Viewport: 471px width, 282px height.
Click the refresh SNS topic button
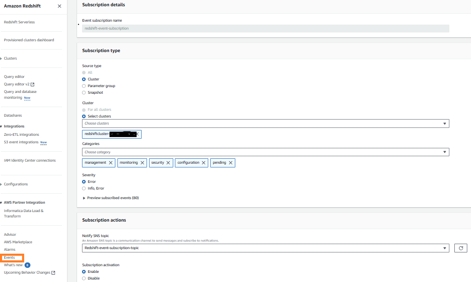tap(460, 248)
